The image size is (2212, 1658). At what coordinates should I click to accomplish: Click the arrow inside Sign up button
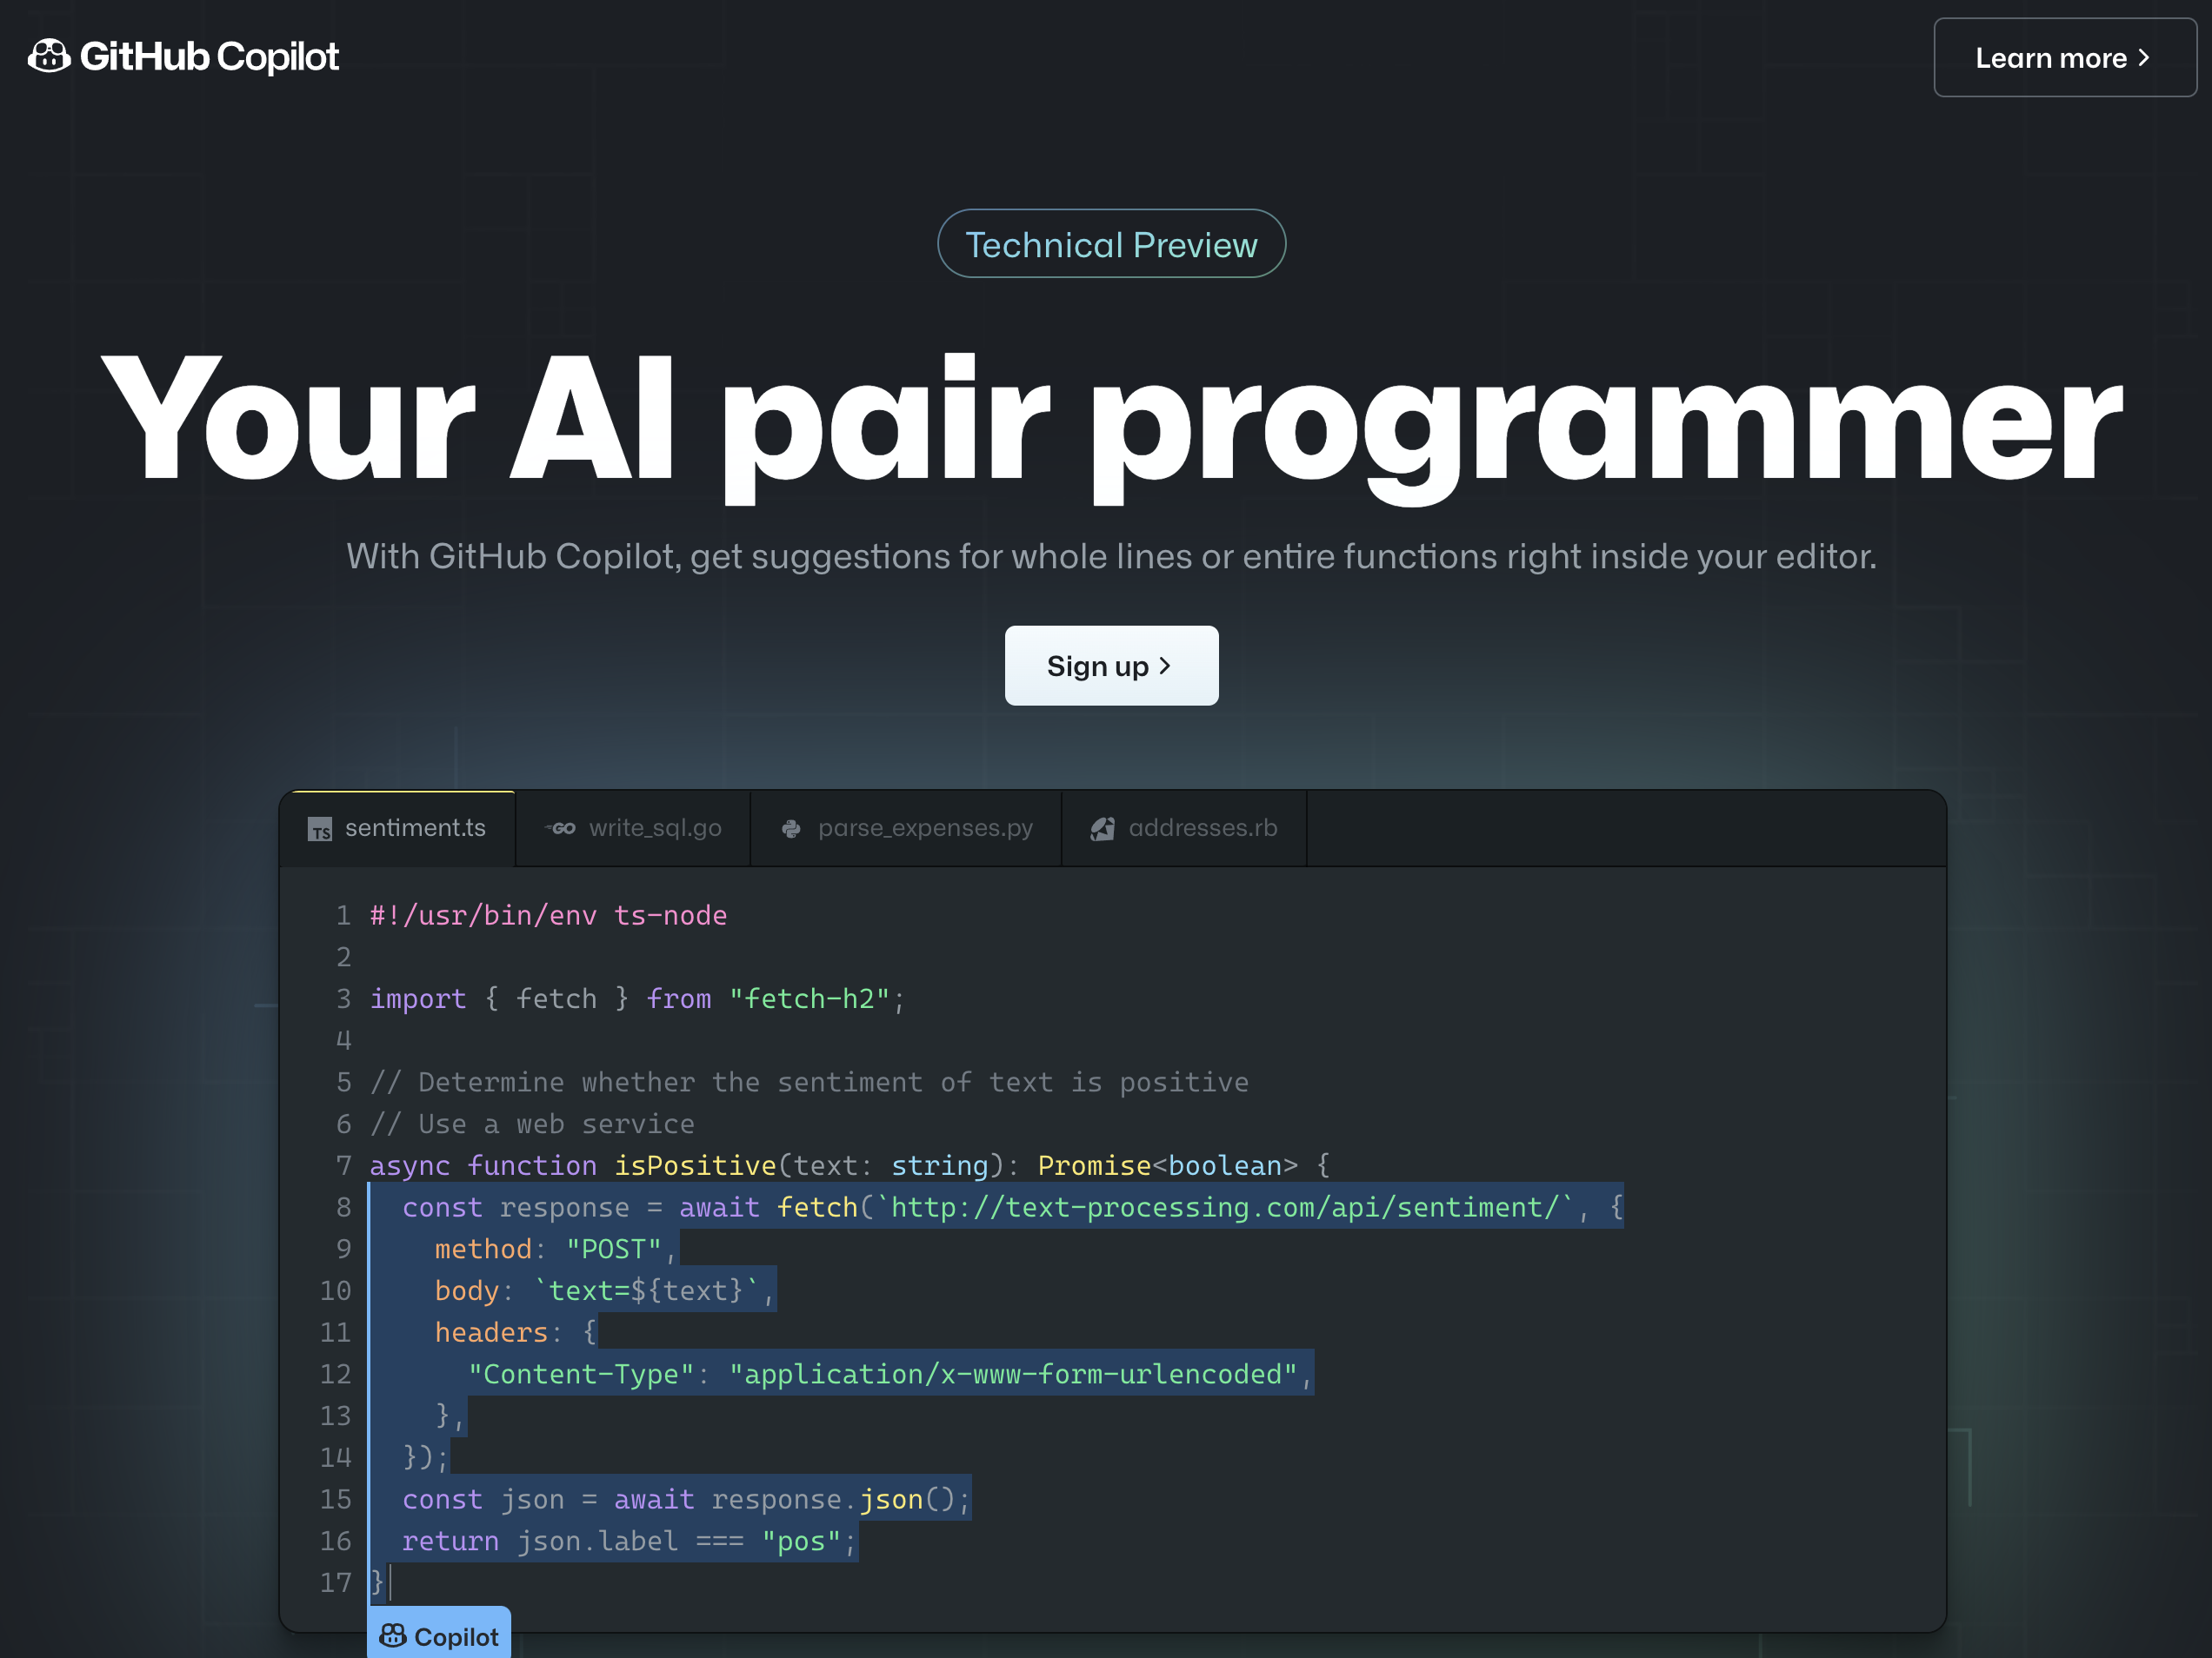(x=1165, y=666)
